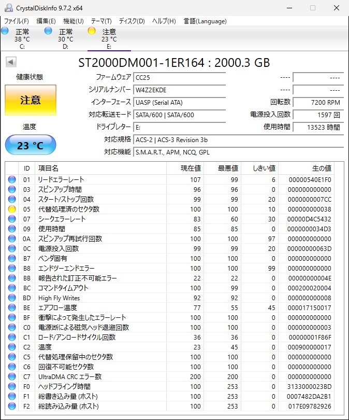Click the yellow caution orb for drive E:
This screenshot has width=349, height=420.
coord(92,31)
